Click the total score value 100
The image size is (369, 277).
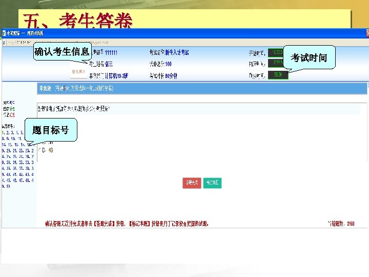click(168, 64)
